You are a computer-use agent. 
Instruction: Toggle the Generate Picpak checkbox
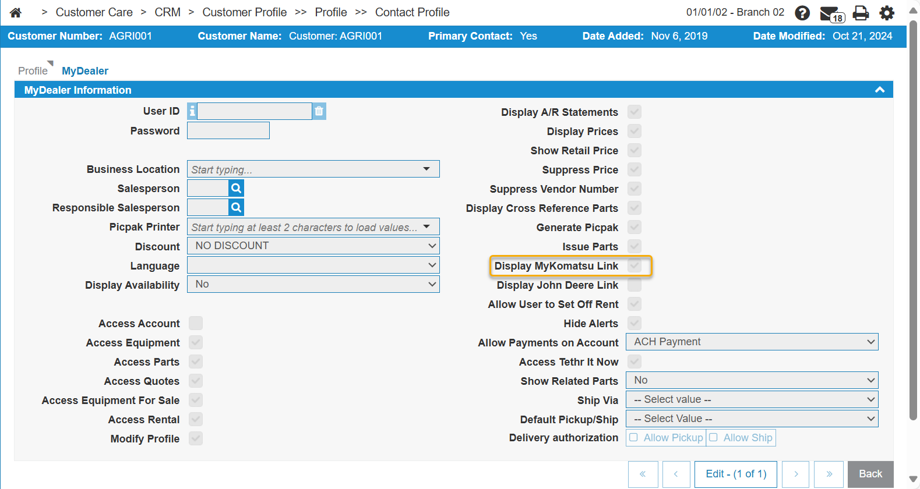635,227
